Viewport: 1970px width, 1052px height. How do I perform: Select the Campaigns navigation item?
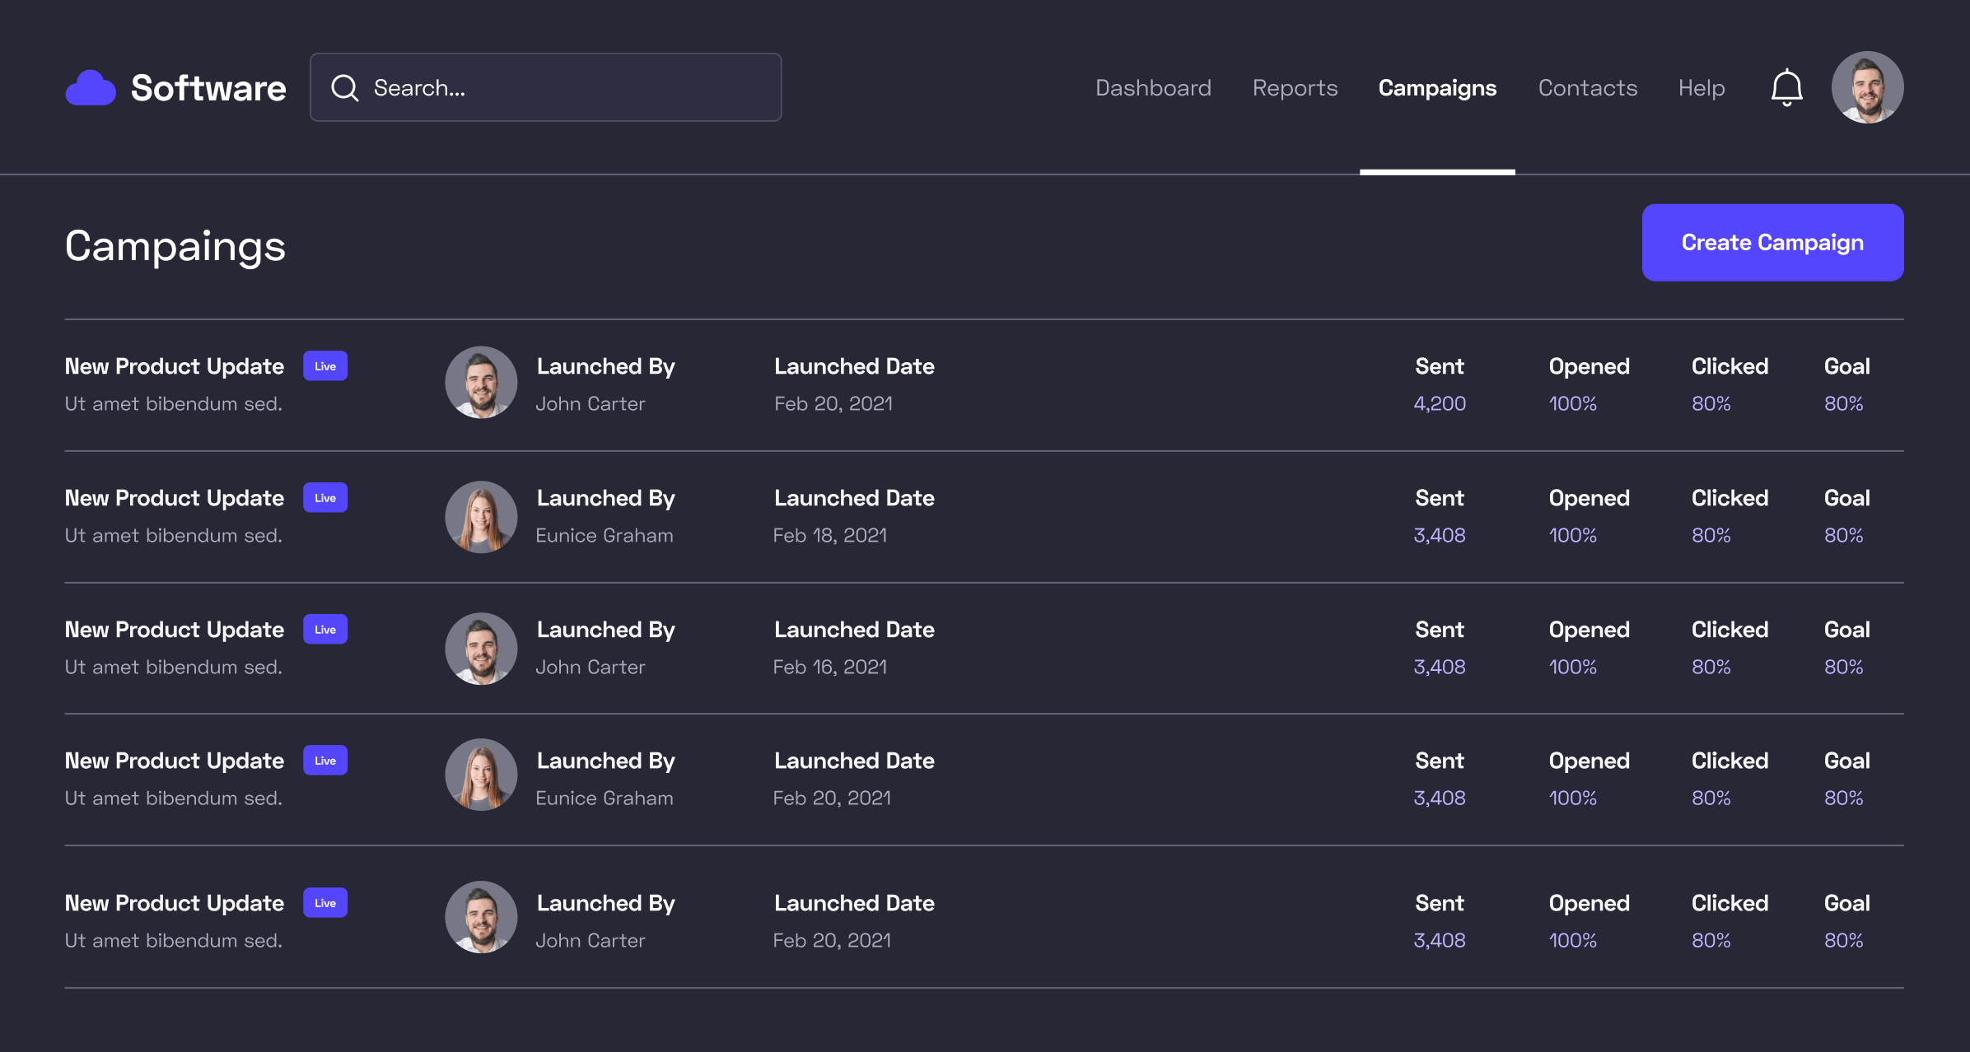coord(1437,87)
